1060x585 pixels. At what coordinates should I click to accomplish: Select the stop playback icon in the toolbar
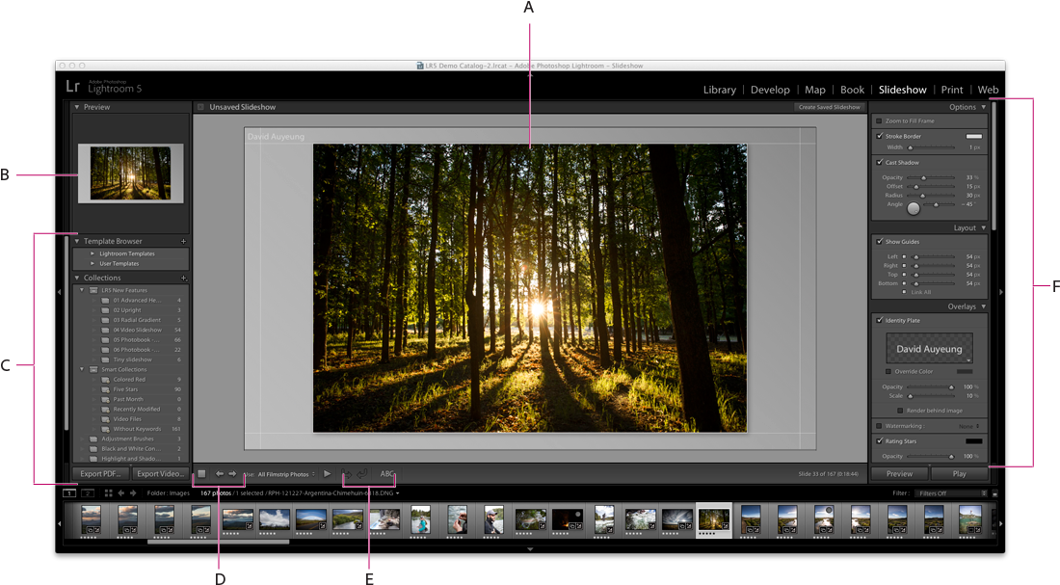coord(203,473)
